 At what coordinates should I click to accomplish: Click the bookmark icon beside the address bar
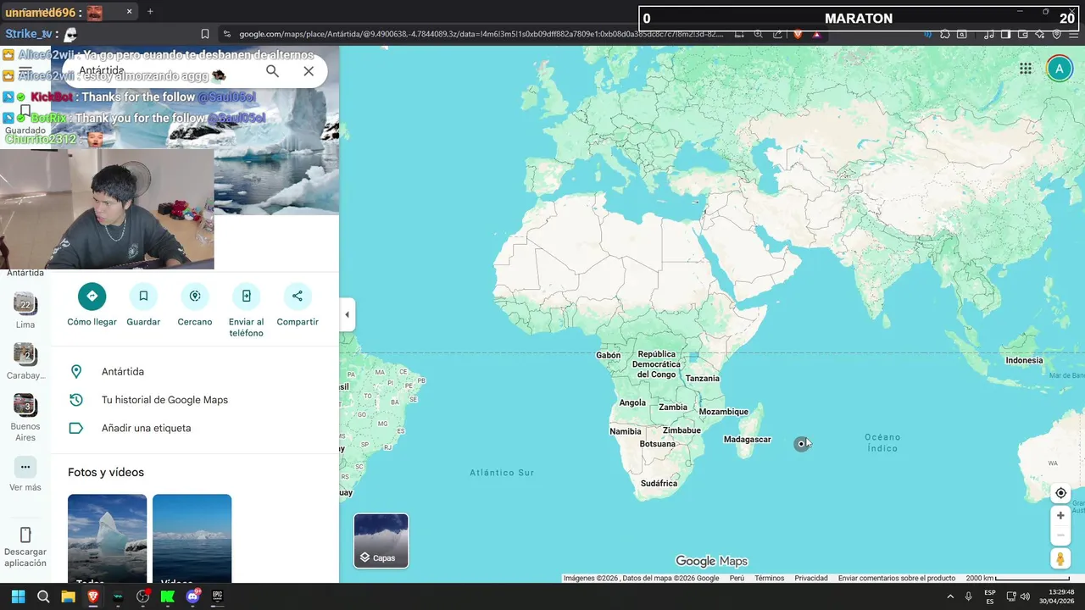coord(205,34)
